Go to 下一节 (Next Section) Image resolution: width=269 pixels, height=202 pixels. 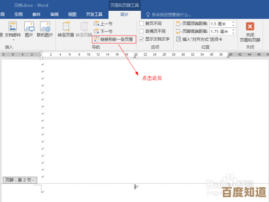tap(103, 31)
